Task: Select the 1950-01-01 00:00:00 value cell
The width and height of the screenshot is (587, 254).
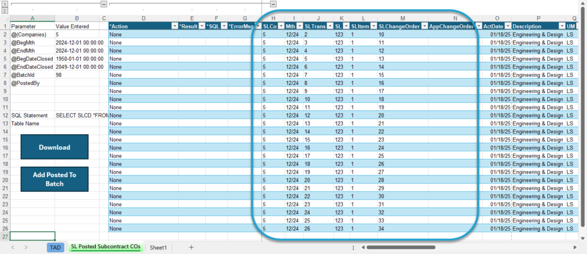Action: [77, 58]
